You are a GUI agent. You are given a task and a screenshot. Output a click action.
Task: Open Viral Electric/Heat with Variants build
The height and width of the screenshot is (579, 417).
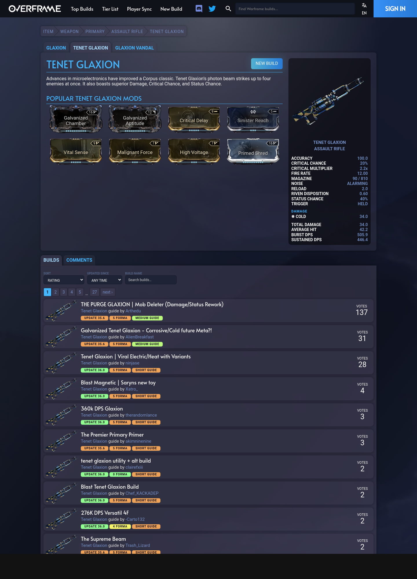[x=136, y=356]
